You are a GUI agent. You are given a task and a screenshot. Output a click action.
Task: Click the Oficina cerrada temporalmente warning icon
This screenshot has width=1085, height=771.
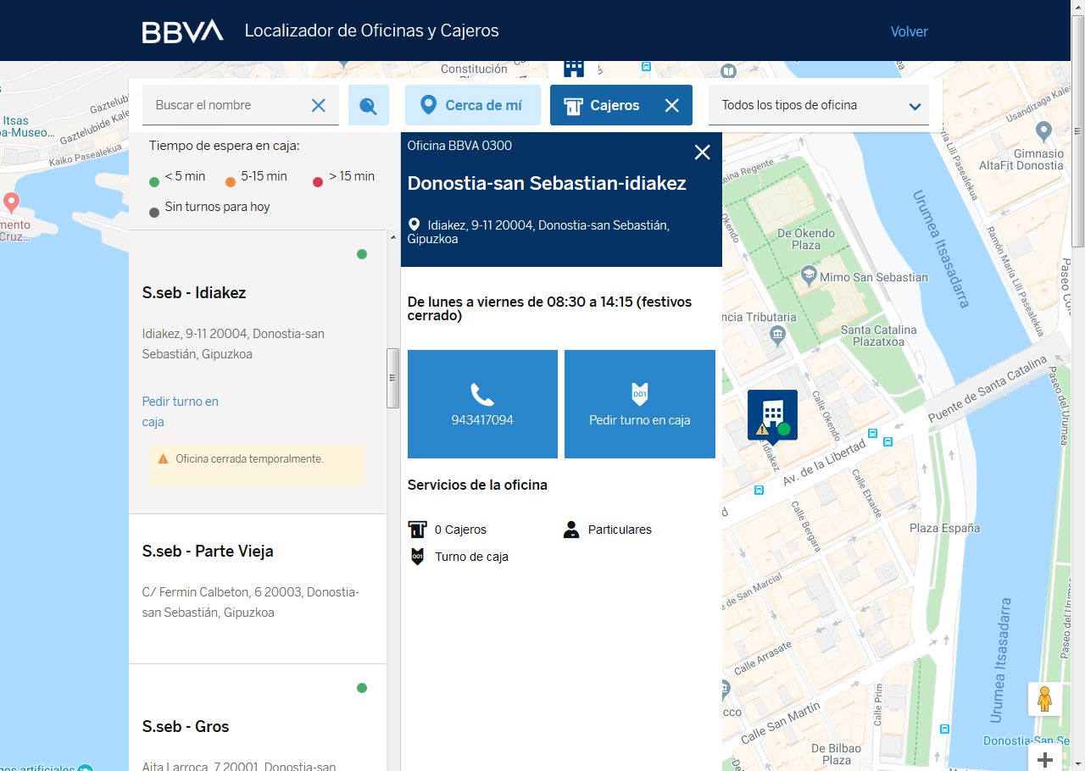click(164, 458)
